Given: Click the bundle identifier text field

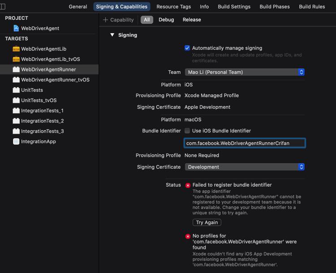Looking at the screenshot, I should point(245,143).
